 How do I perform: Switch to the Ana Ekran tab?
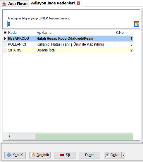pyautogui.click(x=15, y=4)
